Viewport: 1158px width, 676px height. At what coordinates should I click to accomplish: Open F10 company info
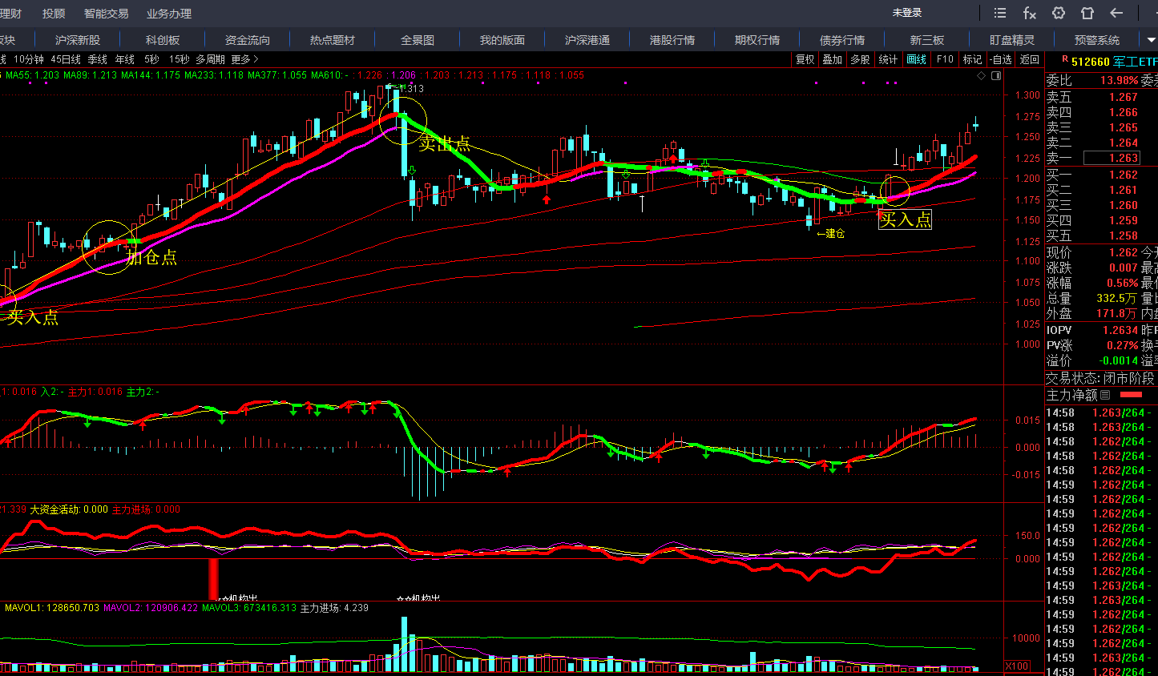click(x=945, y=59)
